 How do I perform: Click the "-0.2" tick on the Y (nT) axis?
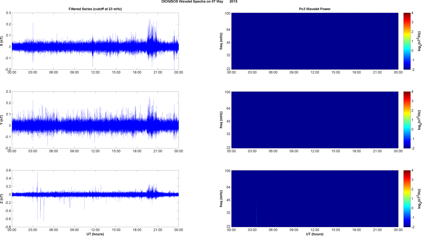(8, 148)
